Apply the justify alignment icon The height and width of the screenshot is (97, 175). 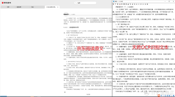tap(124, 4)
